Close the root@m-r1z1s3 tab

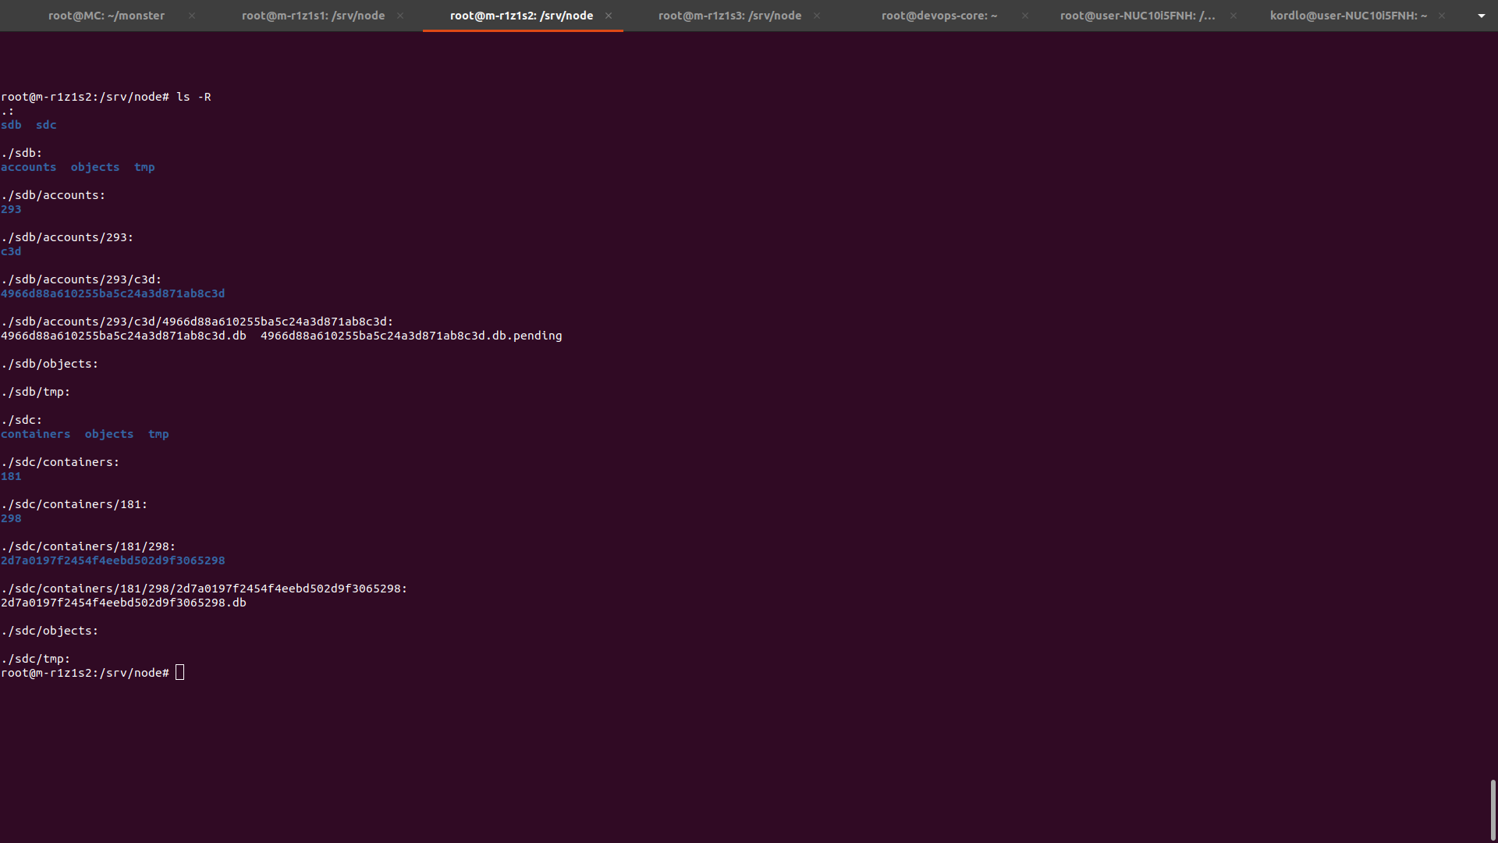817,16
